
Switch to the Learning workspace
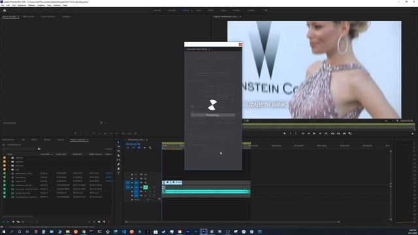(x=157, y=10)
